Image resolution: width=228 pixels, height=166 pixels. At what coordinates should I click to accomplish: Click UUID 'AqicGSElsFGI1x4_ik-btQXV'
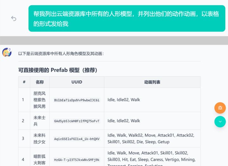(77, 139)
